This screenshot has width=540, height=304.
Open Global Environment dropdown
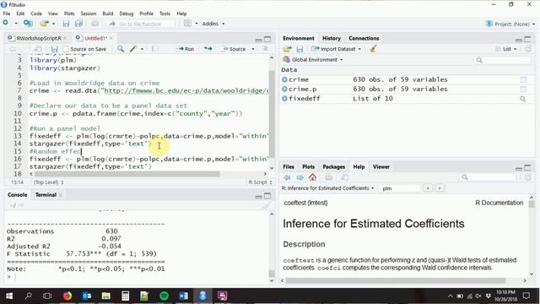[313, 60]
